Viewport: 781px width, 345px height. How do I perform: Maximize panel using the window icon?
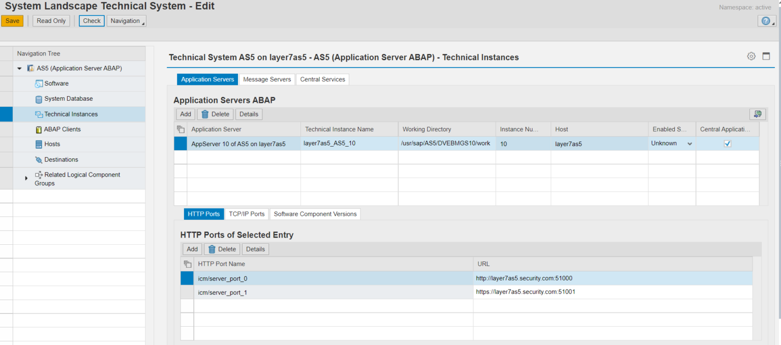point(766,56)
